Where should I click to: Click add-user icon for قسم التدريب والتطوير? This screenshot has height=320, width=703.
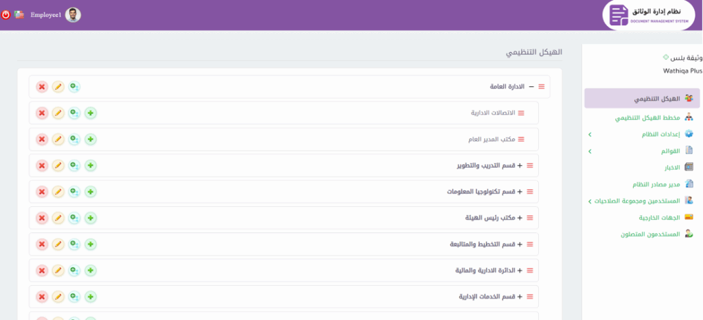tap(74, 166)
